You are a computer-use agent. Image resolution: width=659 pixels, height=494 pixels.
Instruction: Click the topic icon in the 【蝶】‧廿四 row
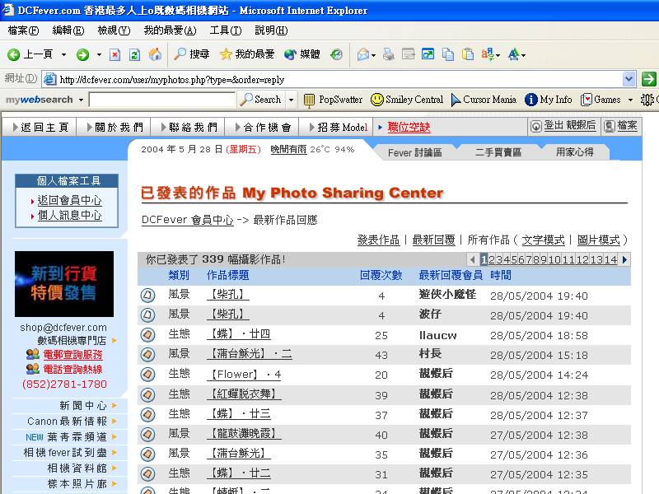147,335
